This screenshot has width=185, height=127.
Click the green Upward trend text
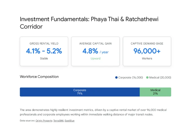[95, 59]
